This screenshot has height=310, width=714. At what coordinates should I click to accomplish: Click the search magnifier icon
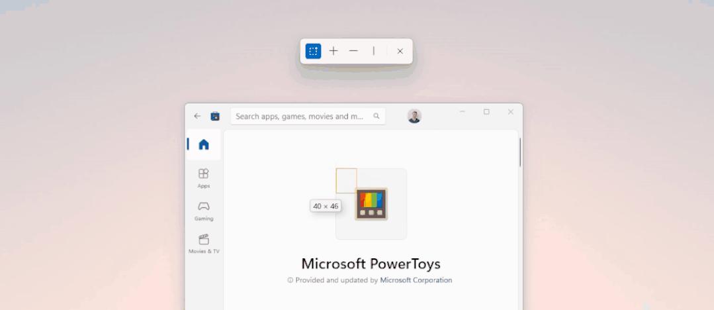coord(376,117)
